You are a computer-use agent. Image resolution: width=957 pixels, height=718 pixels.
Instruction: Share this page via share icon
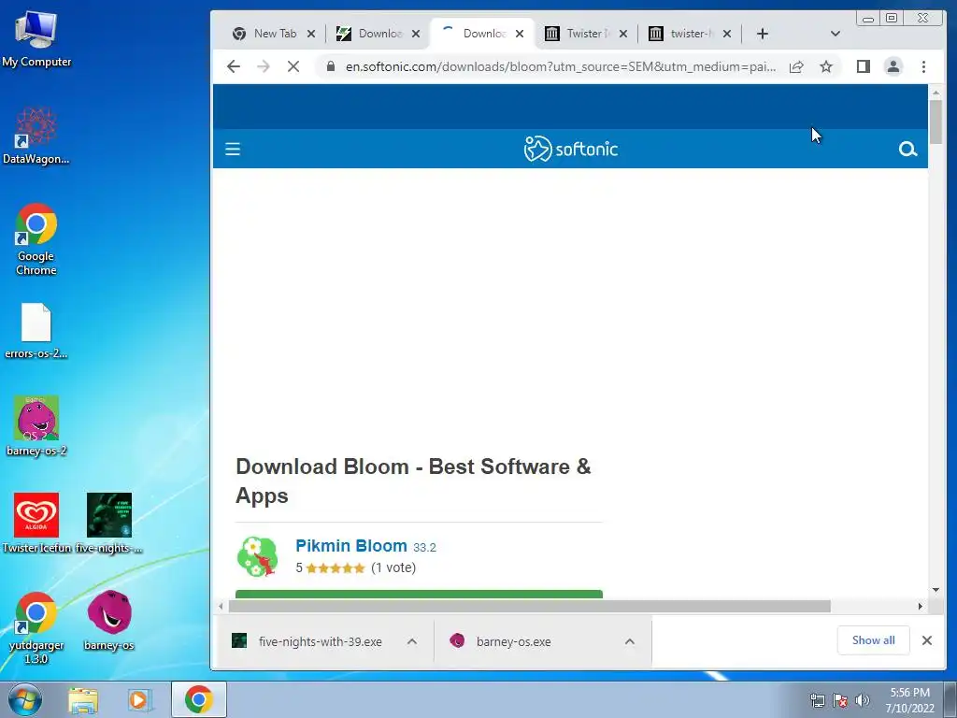click(796, 66)
